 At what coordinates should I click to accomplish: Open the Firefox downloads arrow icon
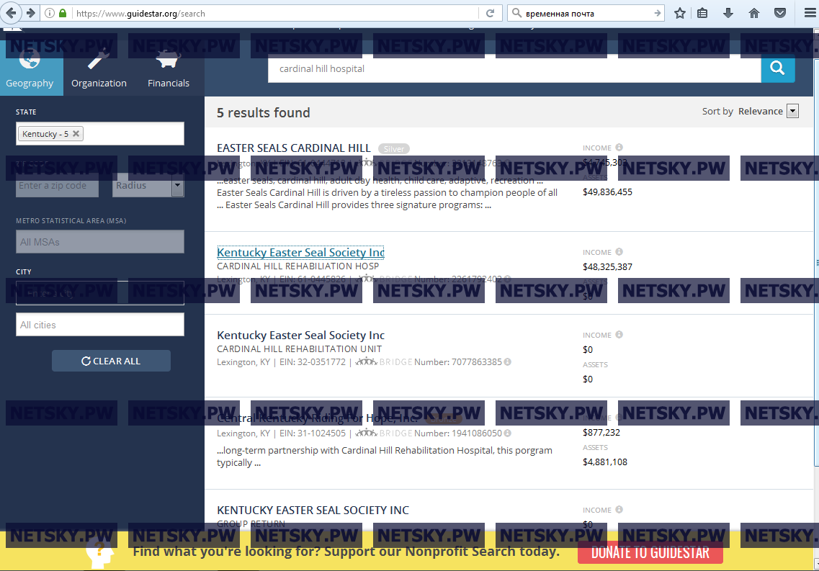pos(728,13)
